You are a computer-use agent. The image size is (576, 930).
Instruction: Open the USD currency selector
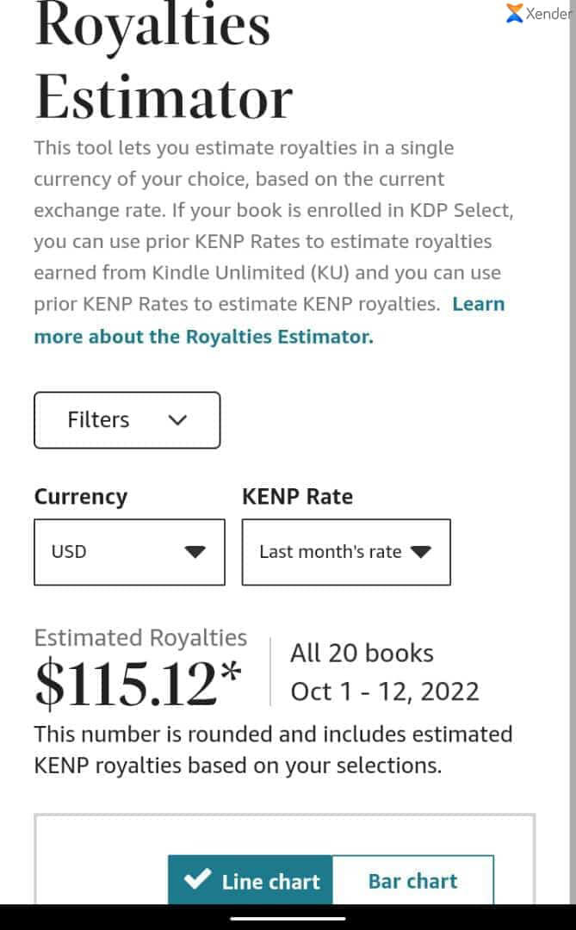click(x=129, y=552)
